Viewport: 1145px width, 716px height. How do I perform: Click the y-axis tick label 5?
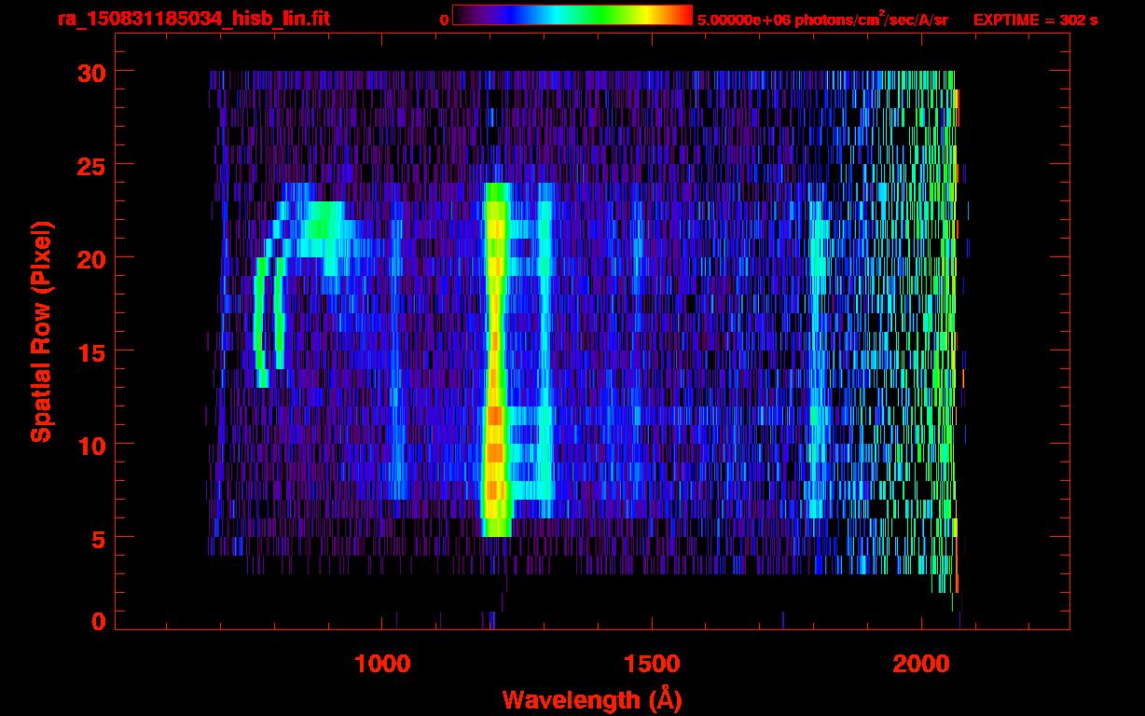pyautogui.click(x=96, y=538)
